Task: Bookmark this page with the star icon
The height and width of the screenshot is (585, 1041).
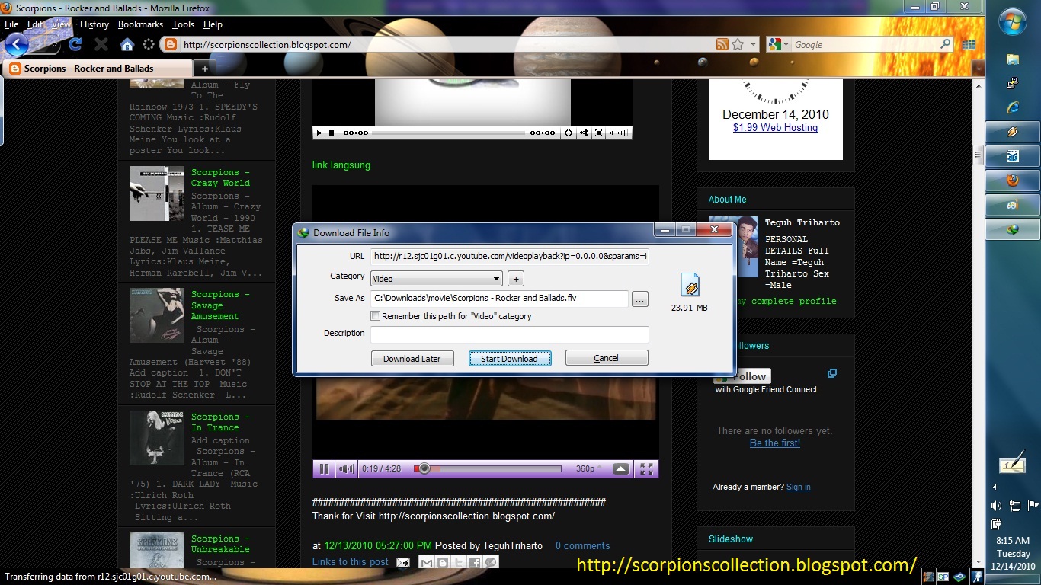Action: pos(738,45)
